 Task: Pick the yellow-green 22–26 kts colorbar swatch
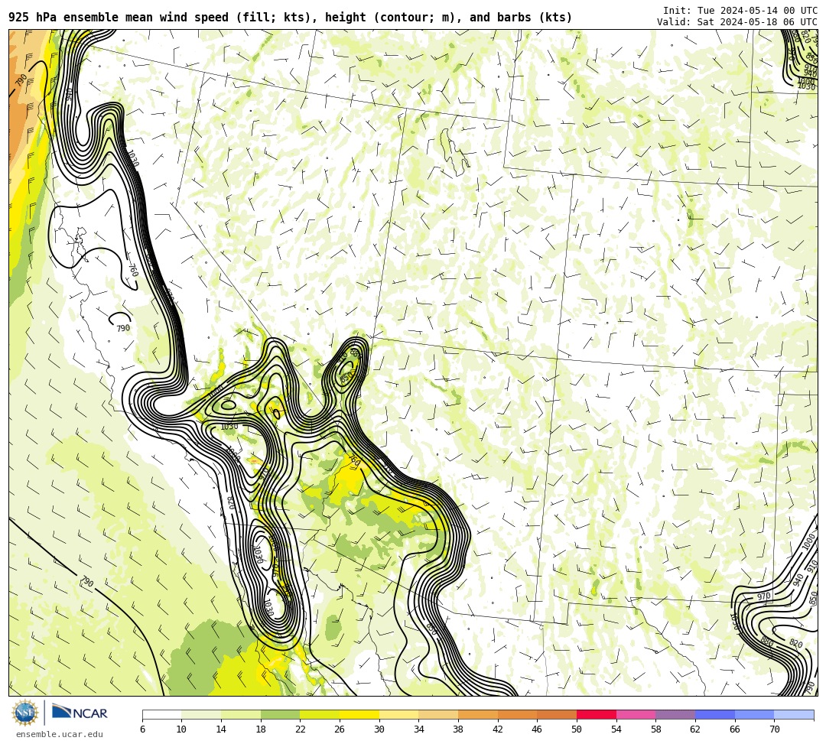(x=320, y=714)
